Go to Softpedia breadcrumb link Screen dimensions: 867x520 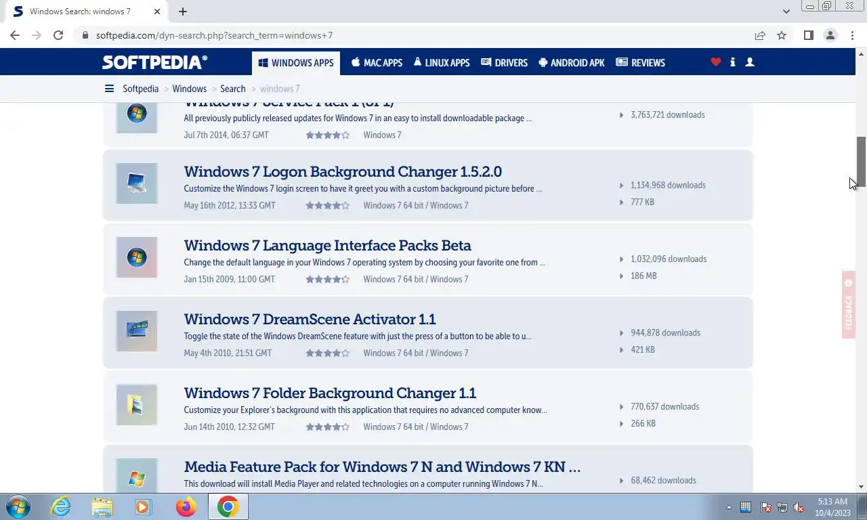click(140, 89)
